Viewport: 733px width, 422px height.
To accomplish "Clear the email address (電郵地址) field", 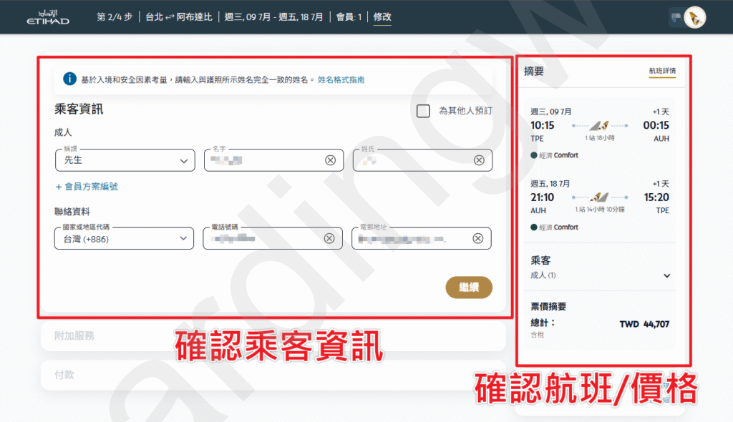I will coord(477,238).
